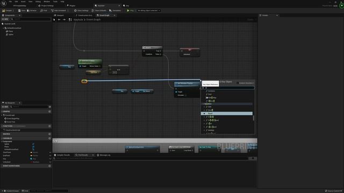Viewport: 344px width, 193px height.
Task: Select the Event Graph tab
Action: (x=104, y=16)
